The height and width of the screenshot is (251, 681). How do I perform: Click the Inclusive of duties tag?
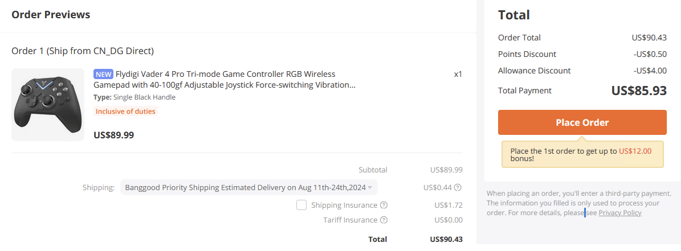click(125, 112)
